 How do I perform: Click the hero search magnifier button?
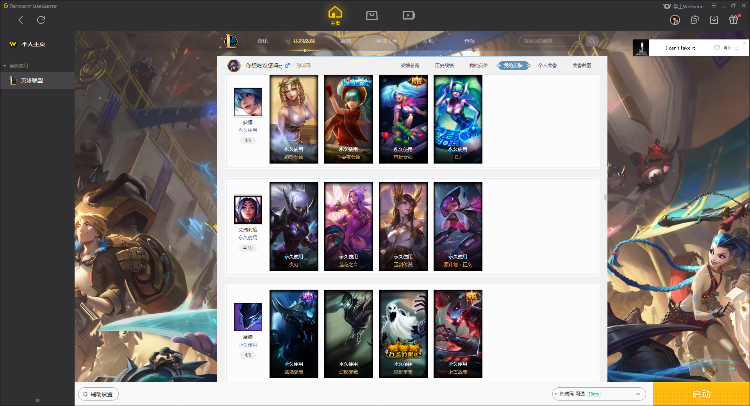(592, 41)
